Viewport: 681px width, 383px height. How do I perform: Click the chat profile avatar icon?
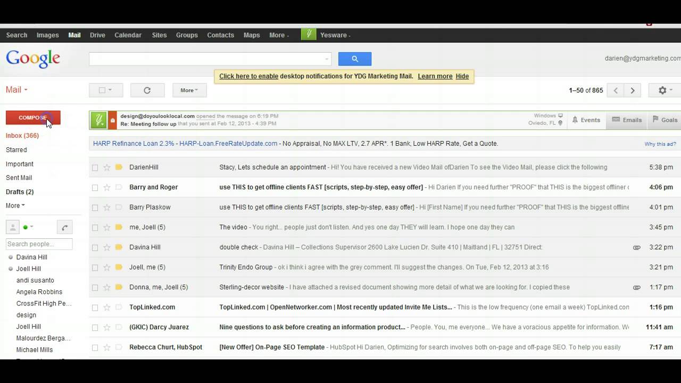tap(12, 227)
